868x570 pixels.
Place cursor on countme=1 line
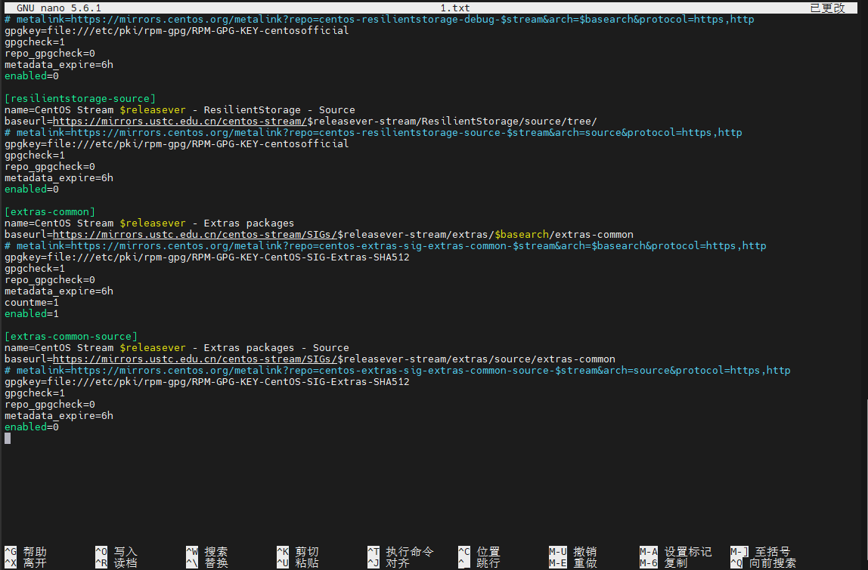click(x=32, y=303)
